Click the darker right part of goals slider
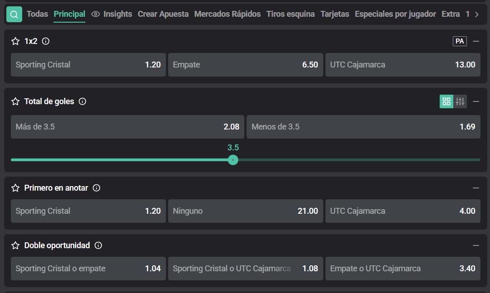490x293 pixels. 359,160
